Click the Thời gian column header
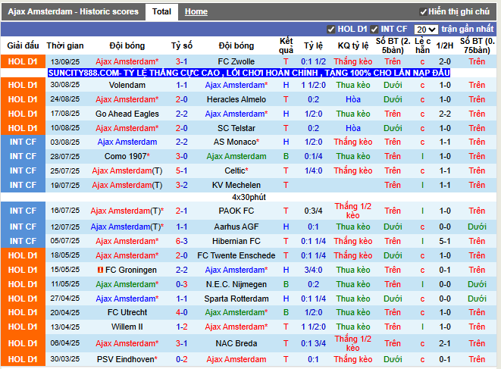 coord(65,45)
